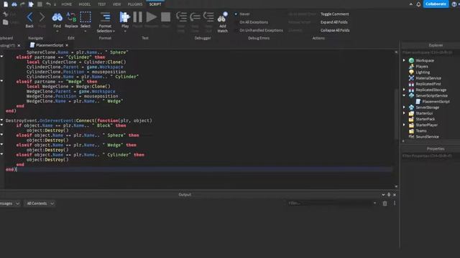This screenshot has width=460, height=258.
Task: Click Collapse All Folds
Action: click(x=335, y=30)
